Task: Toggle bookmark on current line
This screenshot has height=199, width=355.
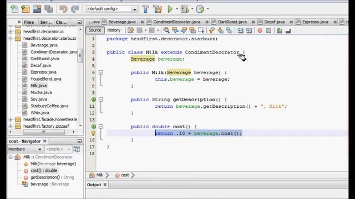Action: 229,30
